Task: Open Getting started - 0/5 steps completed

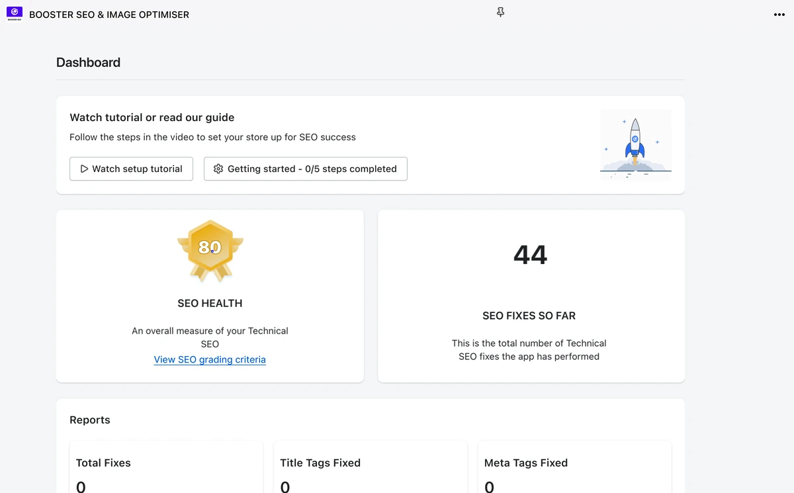Action: click(x=305, y=169)
